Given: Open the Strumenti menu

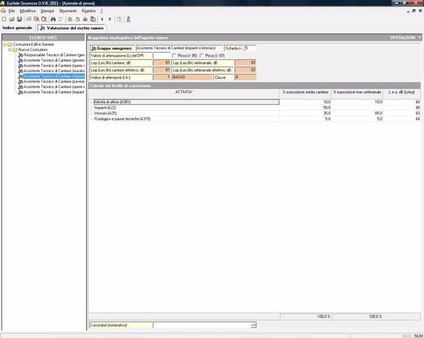Looking at the screenshot, I should tap(68, 11).
